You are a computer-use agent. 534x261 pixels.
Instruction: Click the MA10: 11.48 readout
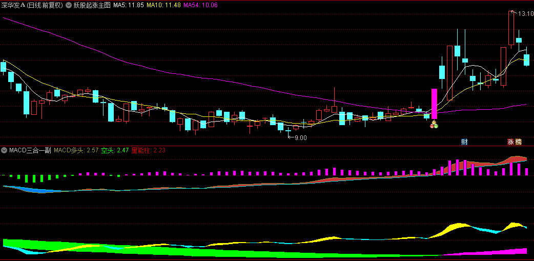pyautogui.click(x=163, y=5)
